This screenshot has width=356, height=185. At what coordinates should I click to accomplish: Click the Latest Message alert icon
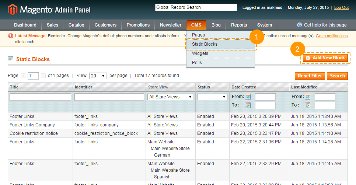click(10, 36)
